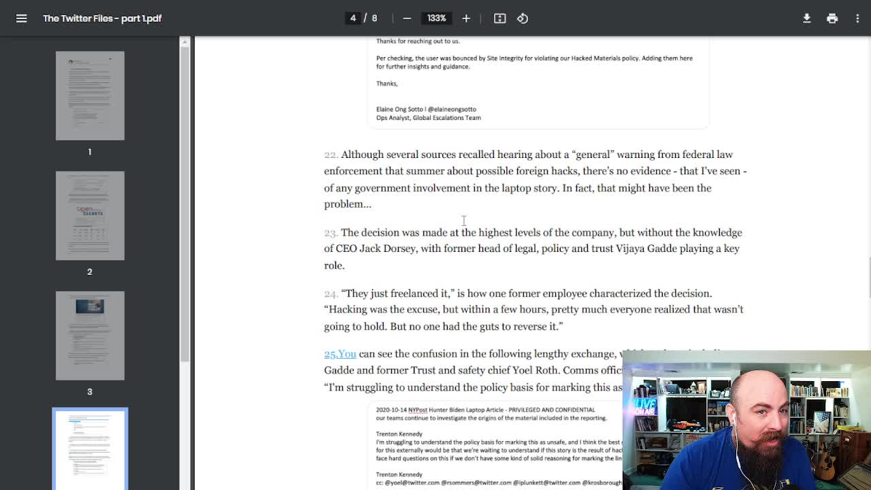Click the page label '2' under thumbnail
The width and height of the screenshot is (871, 490).
pos(89,272)
